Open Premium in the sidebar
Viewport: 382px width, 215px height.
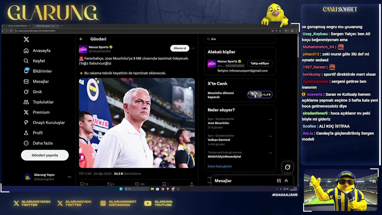pos(37,112)
